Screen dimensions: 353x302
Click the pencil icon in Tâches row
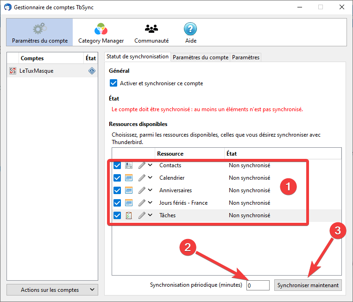(142, 215)
